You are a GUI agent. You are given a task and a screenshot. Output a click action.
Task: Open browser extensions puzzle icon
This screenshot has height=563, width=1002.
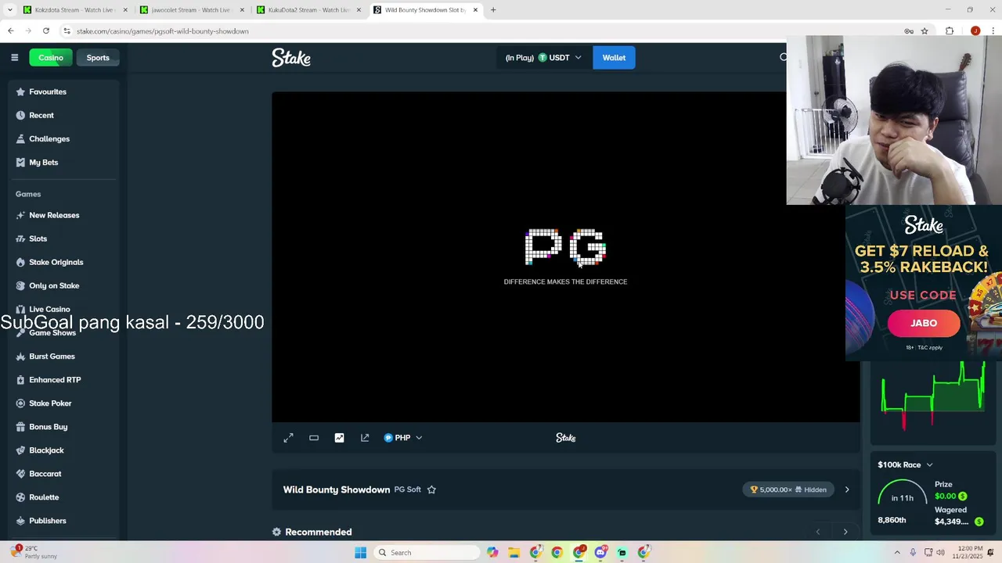coord(950,31)
